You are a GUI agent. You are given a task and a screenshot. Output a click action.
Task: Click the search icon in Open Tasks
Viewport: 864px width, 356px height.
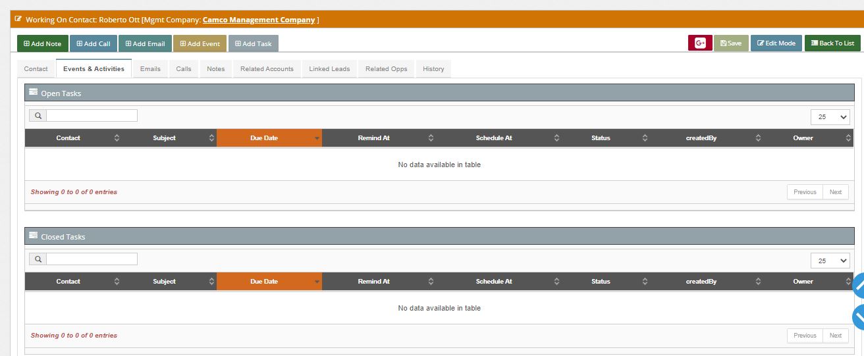click(x=38, y=116)
